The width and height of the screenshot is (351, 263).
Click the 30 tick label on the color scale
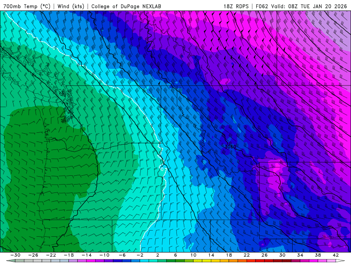[282, 255]
